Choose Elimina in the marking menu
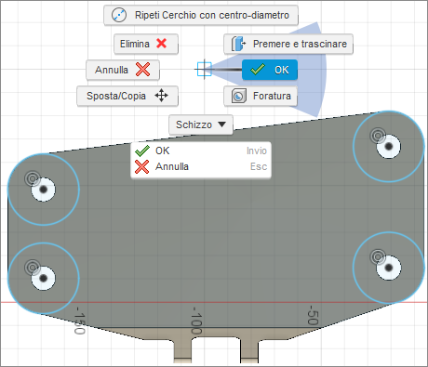Viewport: 428px width, 367px height. [x=146, y=44]
